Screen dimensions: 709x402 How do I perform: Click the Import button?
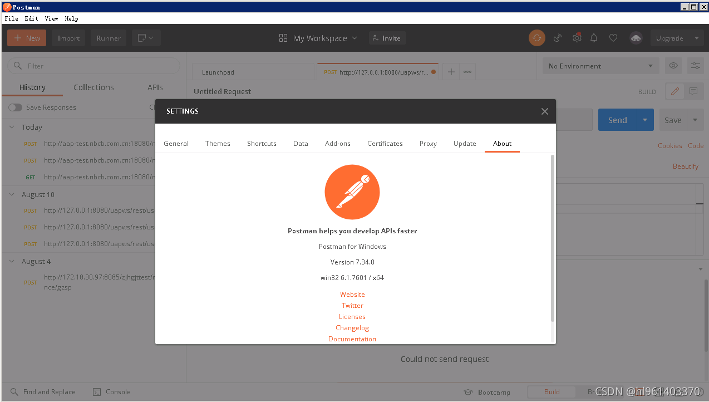68,38
